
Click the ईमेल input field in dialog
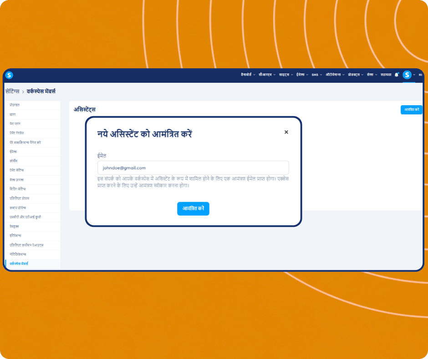(193, 168)
